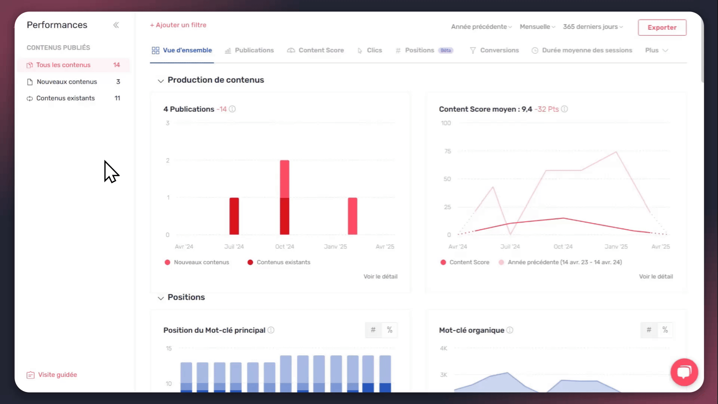Open the chat support bubble
The height and width of the screenshot is (404, 718).
(684, 372)
